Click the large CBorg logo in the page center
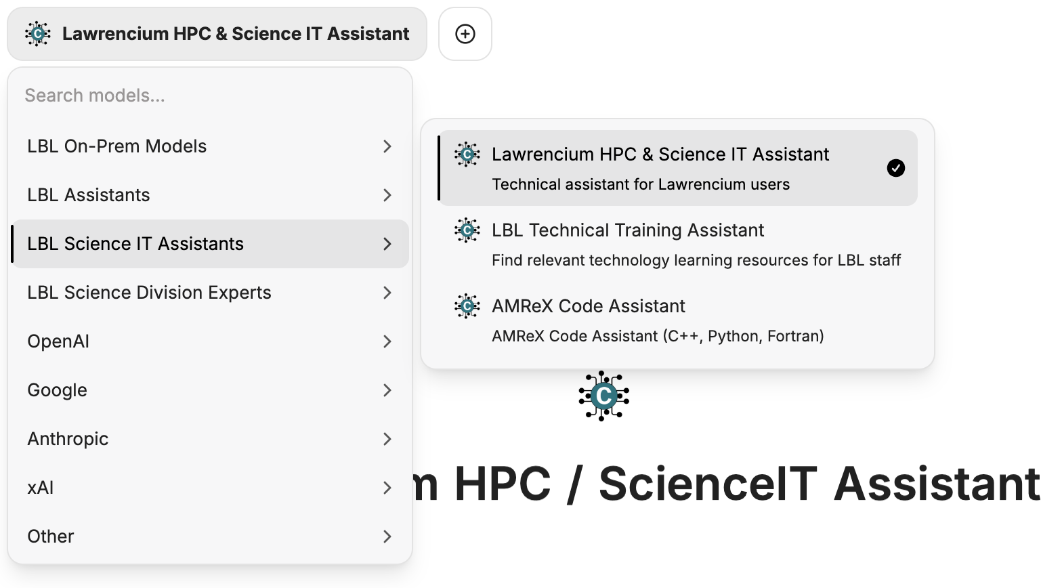Viewport: 1062px width, 588px height. point(602,396)
